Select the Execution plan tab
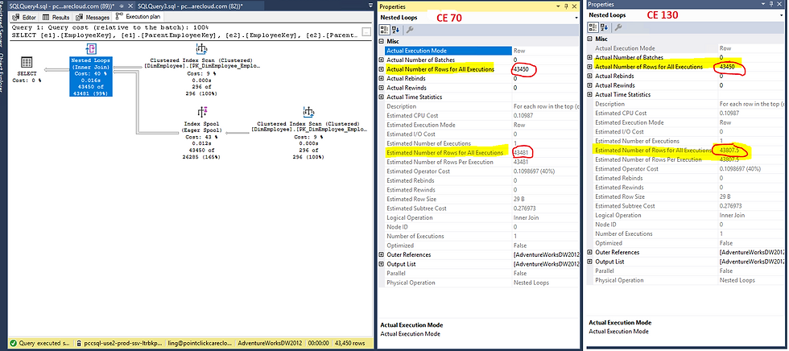The height and width of the screenshot is (351, 789). pyautogui.click(x=136, y=17)
